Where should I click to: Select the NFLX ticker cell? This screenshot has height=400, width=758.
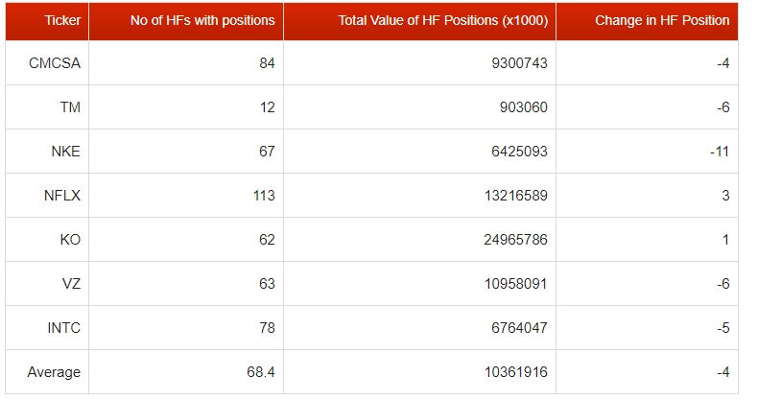[x=62, y=196]
